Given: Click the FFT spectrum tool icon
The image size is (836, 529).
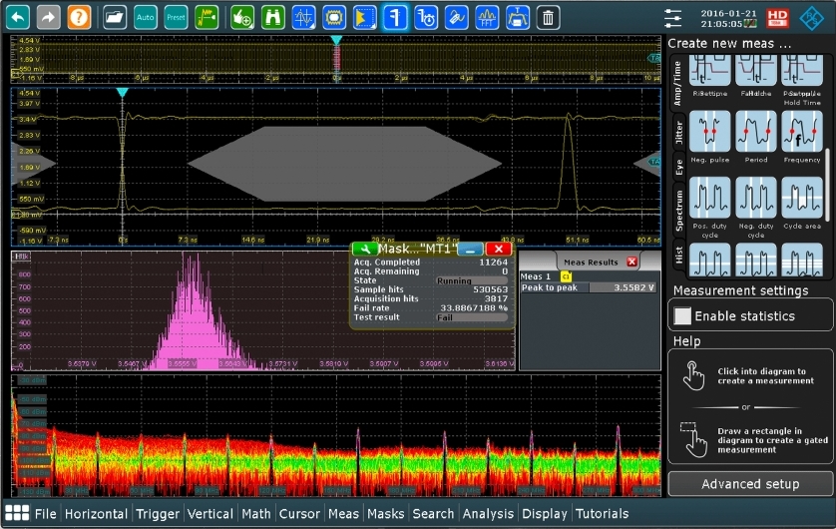Looking at the screenshot, I should tap(486, 17).
